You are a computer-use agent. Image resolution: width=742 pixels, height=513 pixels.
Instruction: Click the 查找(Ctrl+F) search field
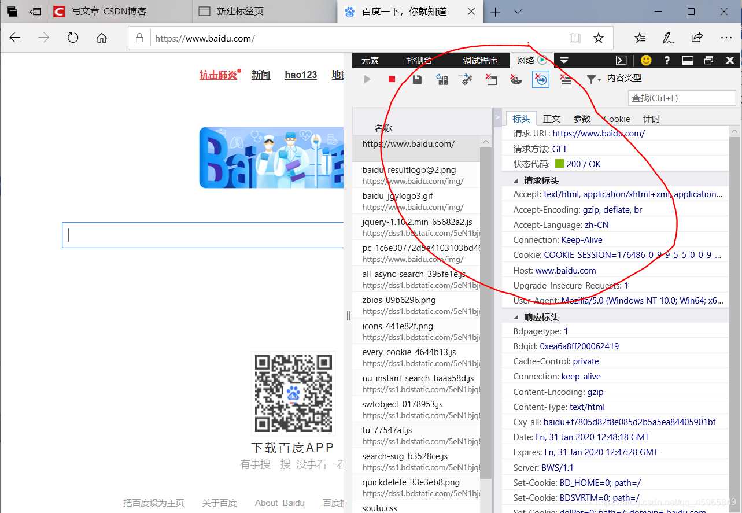coord(682,98)
